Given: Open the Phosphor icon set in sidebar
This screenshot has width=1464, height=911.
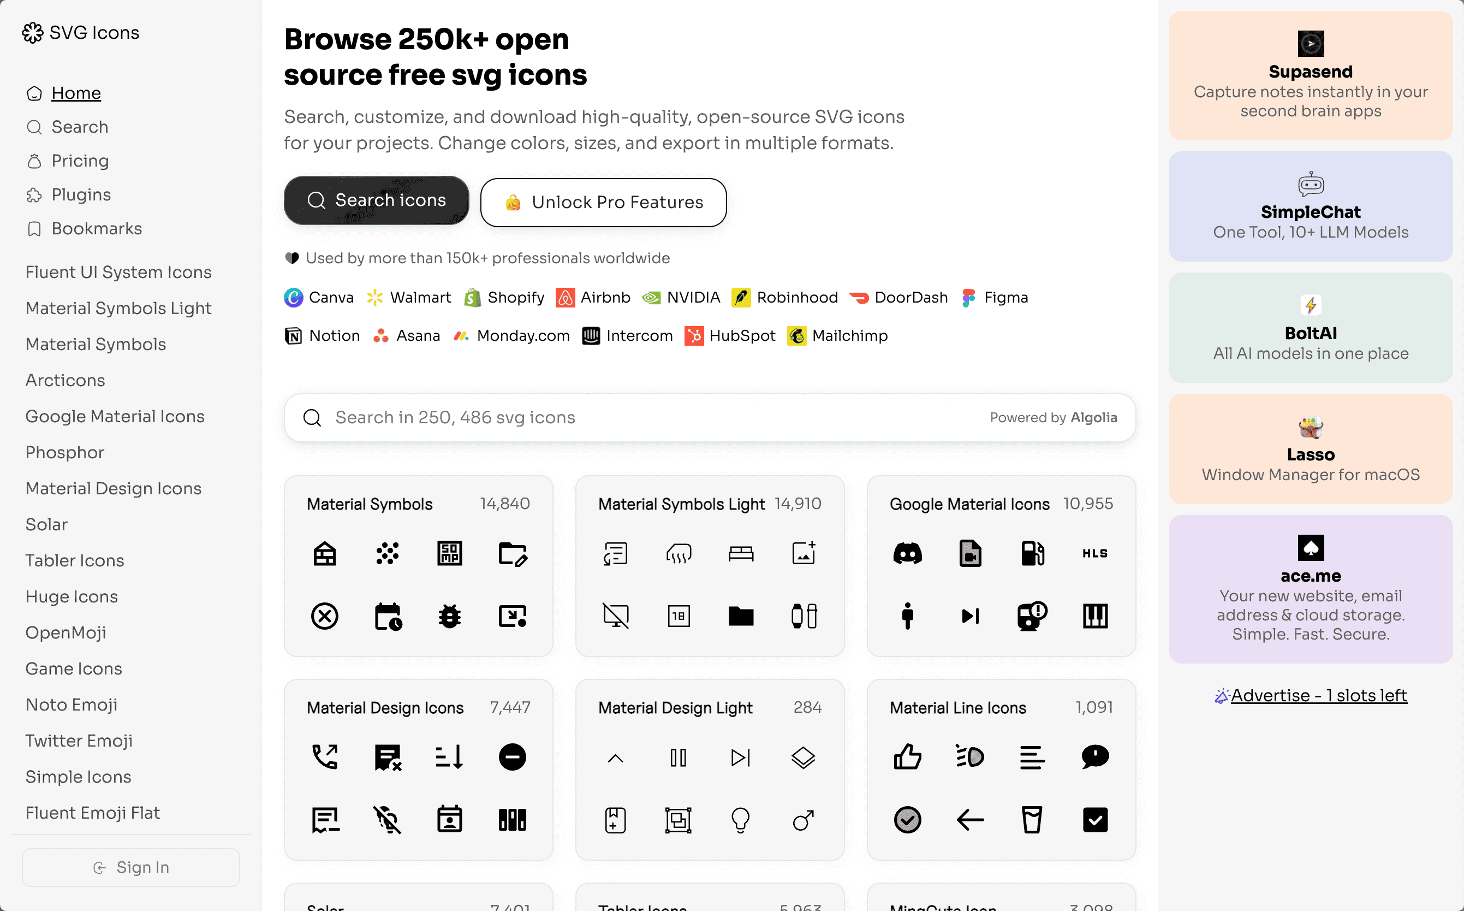Looking at the screenshot, I should click(64, 452).
